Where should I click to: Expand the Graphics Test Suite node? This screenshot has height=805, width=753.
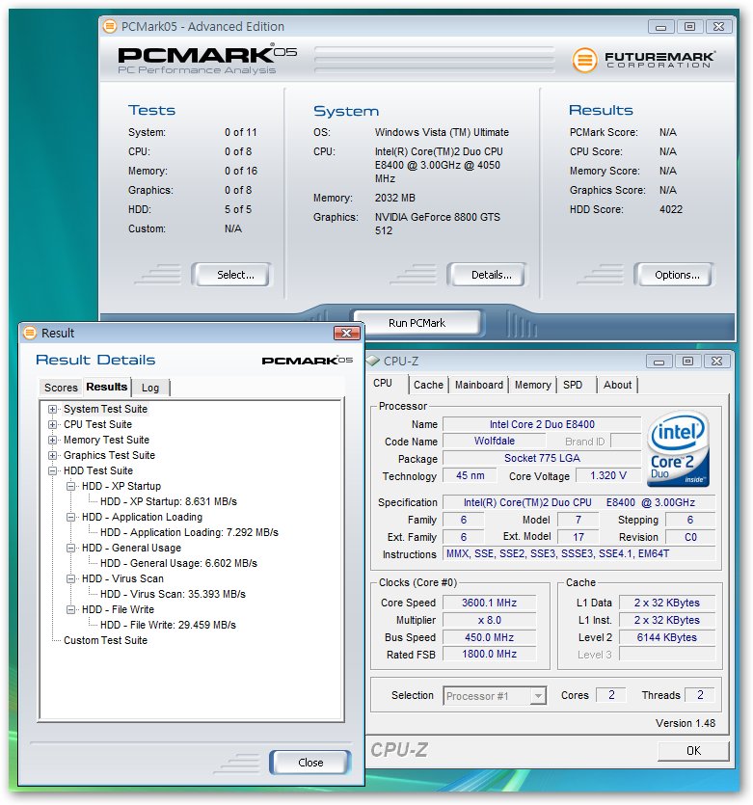pyautogui.click(x=52, y=455)
